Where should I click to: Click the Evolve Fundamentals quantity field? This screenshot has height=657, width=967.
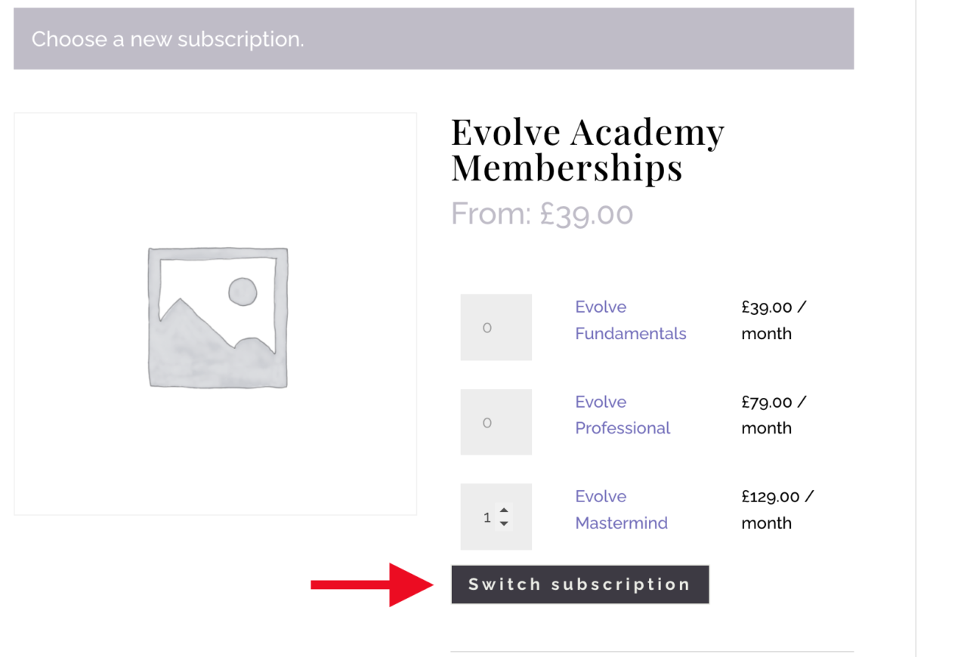pyautogui.click(x=496, y=327)
